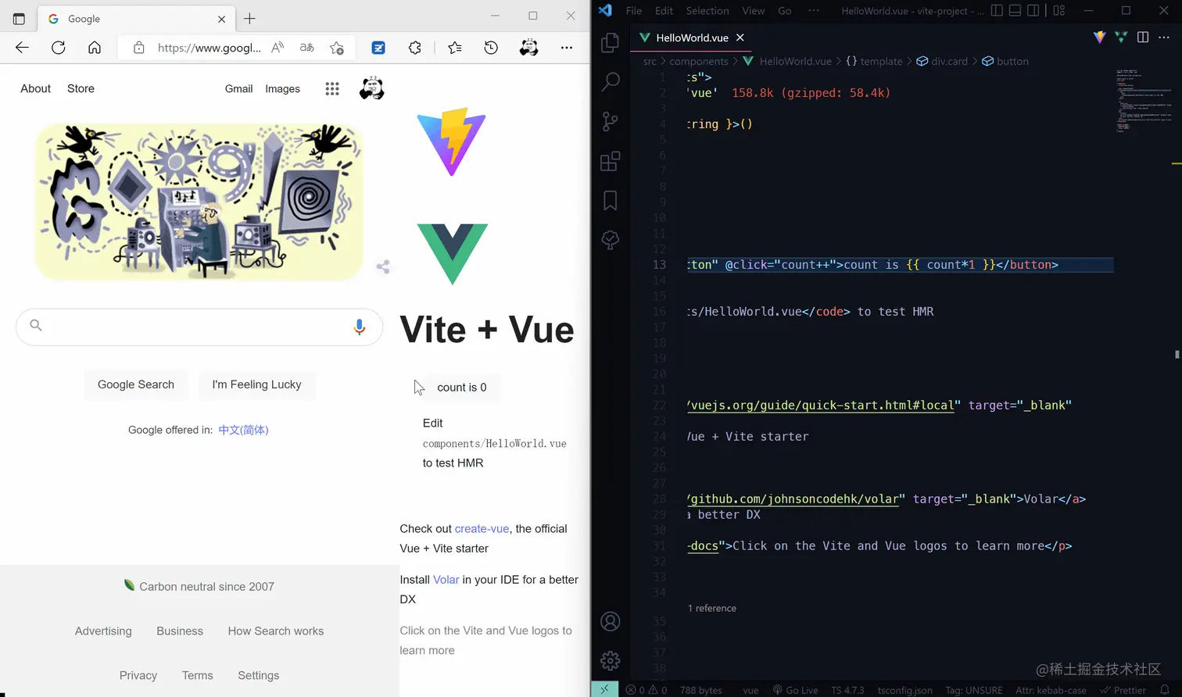
Task: Add this page to Edge favorites
Action: 337,48
